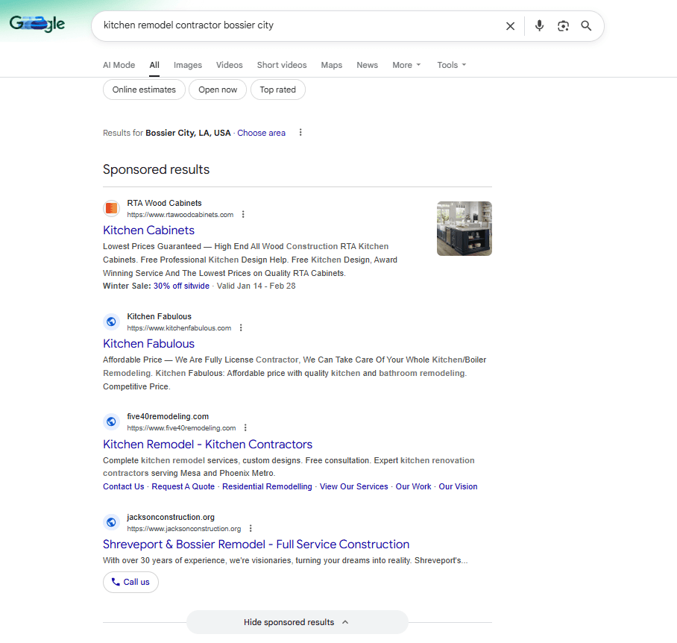Toggle the Top rated filter
This screenshot has width=677, height=643.
coord(277,90)
